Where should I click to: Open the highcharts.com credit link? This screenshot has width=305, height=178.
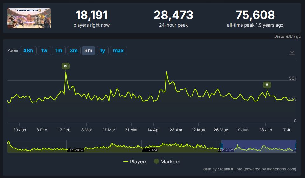coord(281,169)
